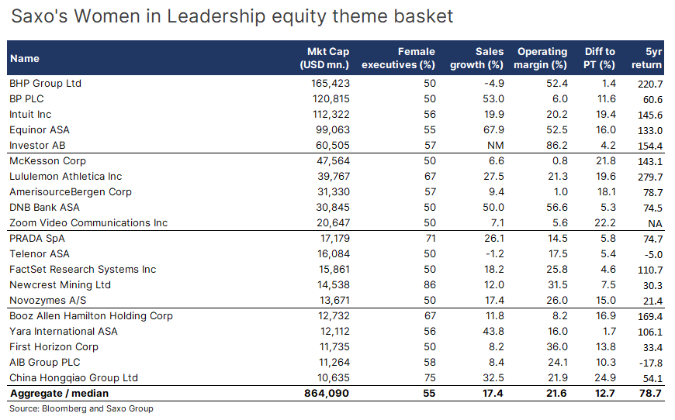Click the Intuit Inc company name
Image resolution: width=675 pixels, height=420 pixels.
(x=30, y=114)
